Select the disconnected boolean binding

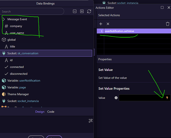pyautogui.click(x=18, y=74)
